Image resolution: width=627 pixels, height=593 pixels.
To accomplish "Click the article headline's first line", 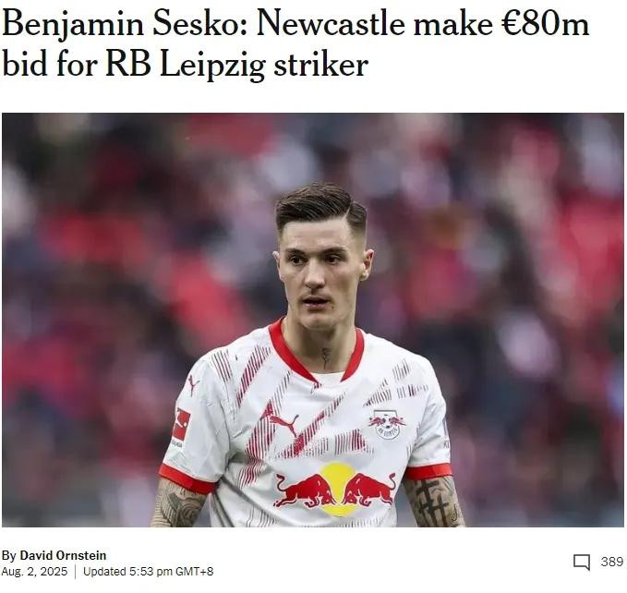I will [295, 24].
